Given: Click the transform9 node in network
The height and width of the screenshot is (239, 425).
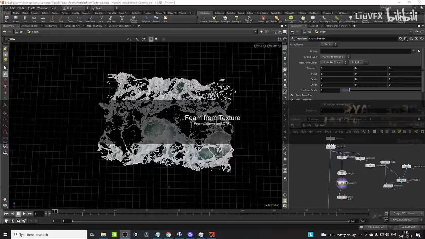Looking at the screenshot, I should (342, 183).
